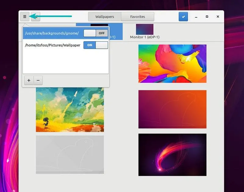
Task: Apply the wallpaper using blue checkmark icon
Action: 183,16
